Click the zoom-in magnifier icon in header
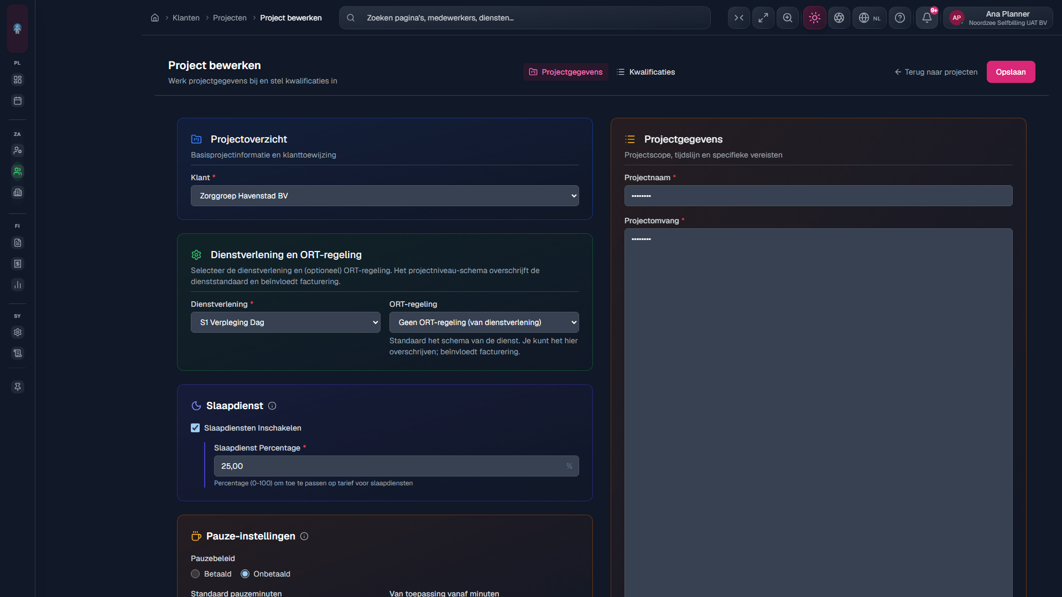 [788, 18]
